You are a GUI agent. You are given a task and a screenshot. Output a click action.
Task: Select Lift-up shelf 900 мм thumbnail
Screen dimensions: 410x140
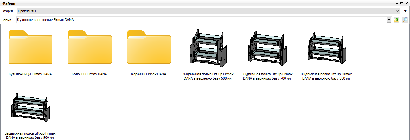(x=30, y=107)
